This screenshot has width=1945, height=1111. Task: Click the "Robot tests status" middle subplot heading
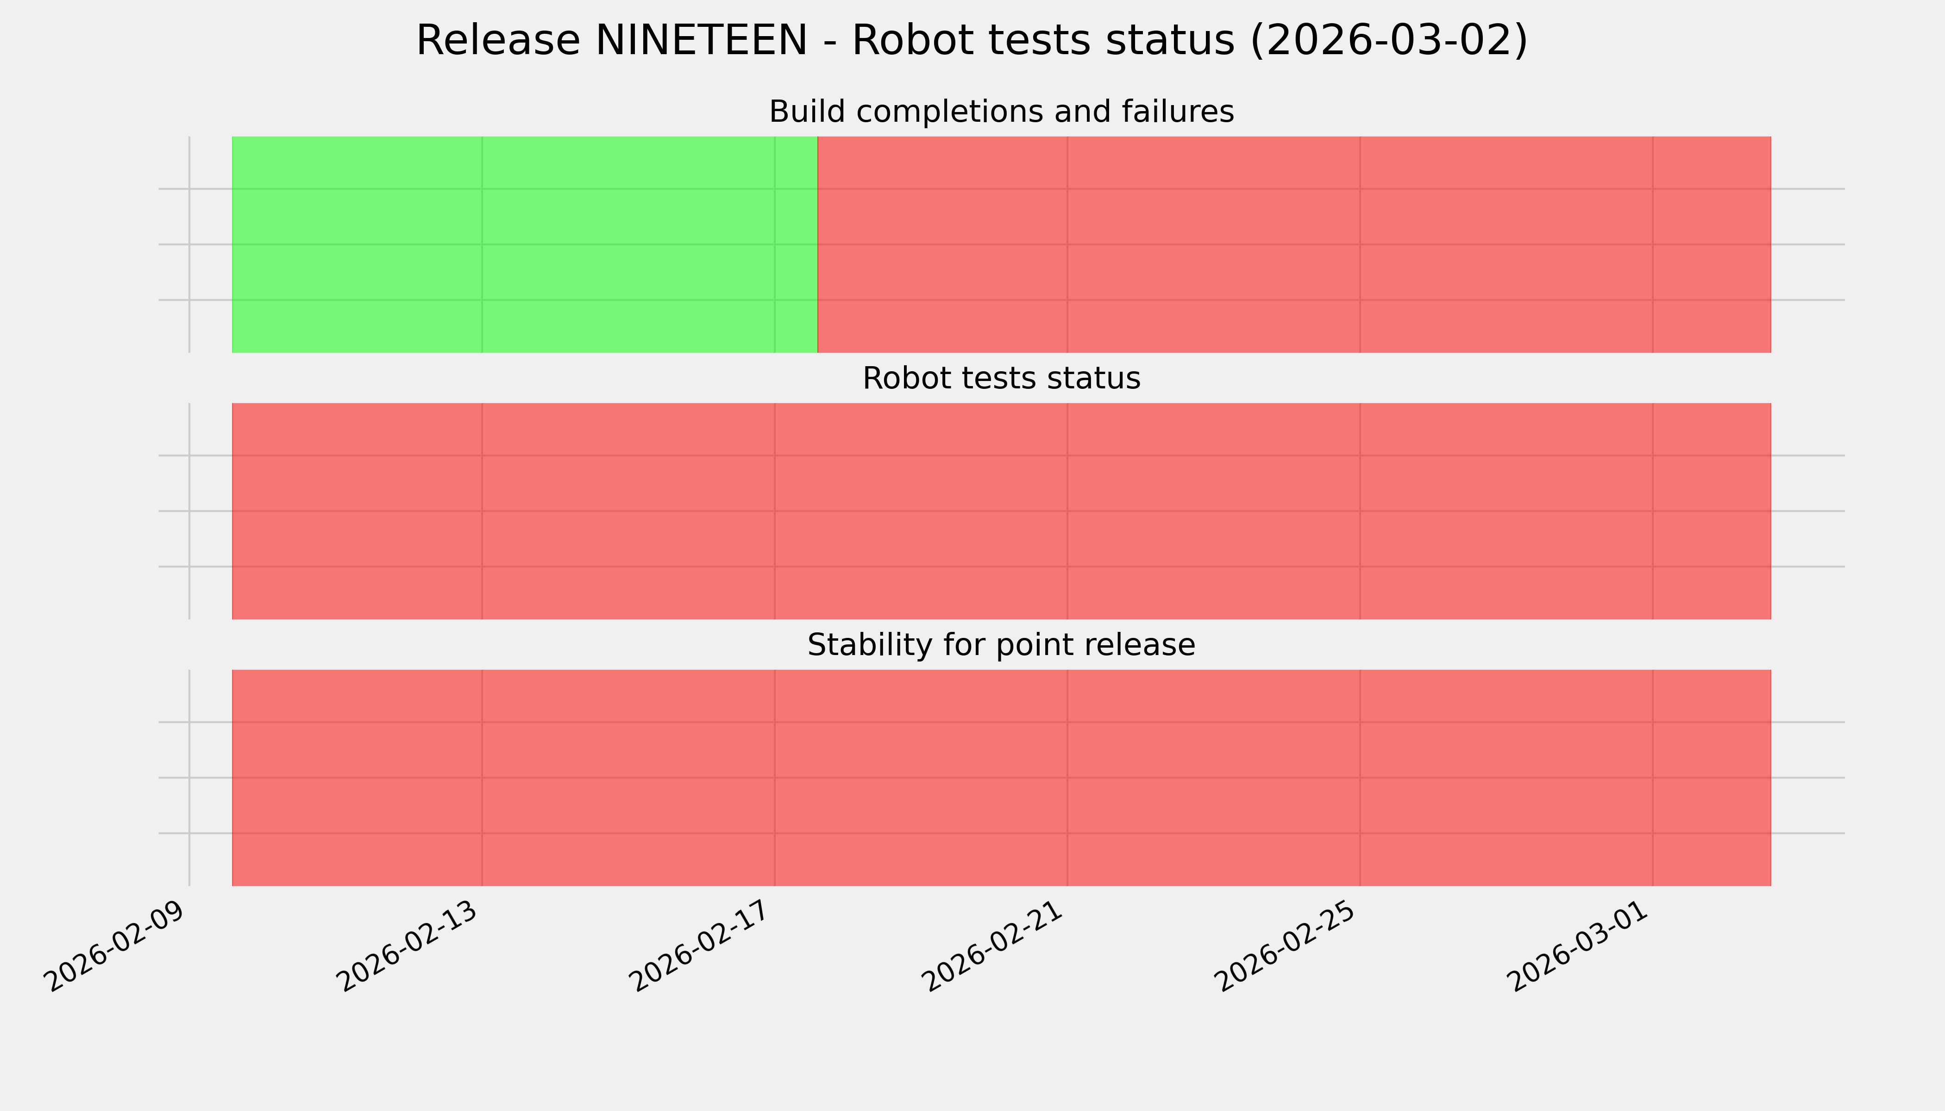[x=1001, y=379]
